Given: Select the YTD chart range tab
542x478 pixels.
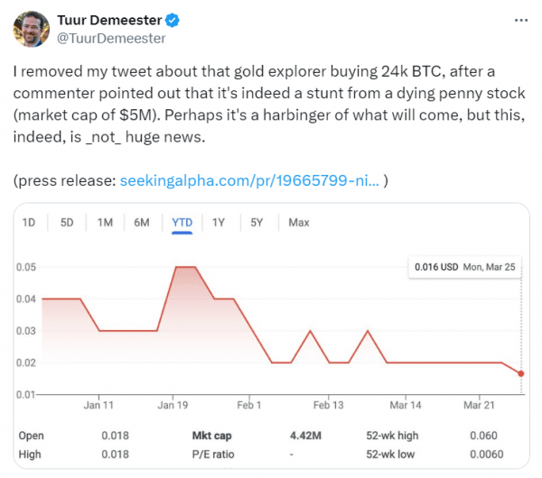Looking at the screenshot, I should [x=181, y=222].
